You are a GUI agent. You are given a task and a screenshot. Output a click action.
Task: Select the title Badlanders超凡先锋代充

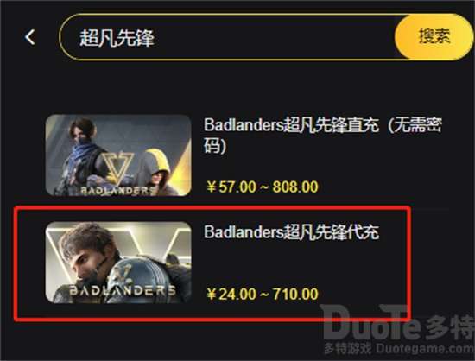(291, 232)
